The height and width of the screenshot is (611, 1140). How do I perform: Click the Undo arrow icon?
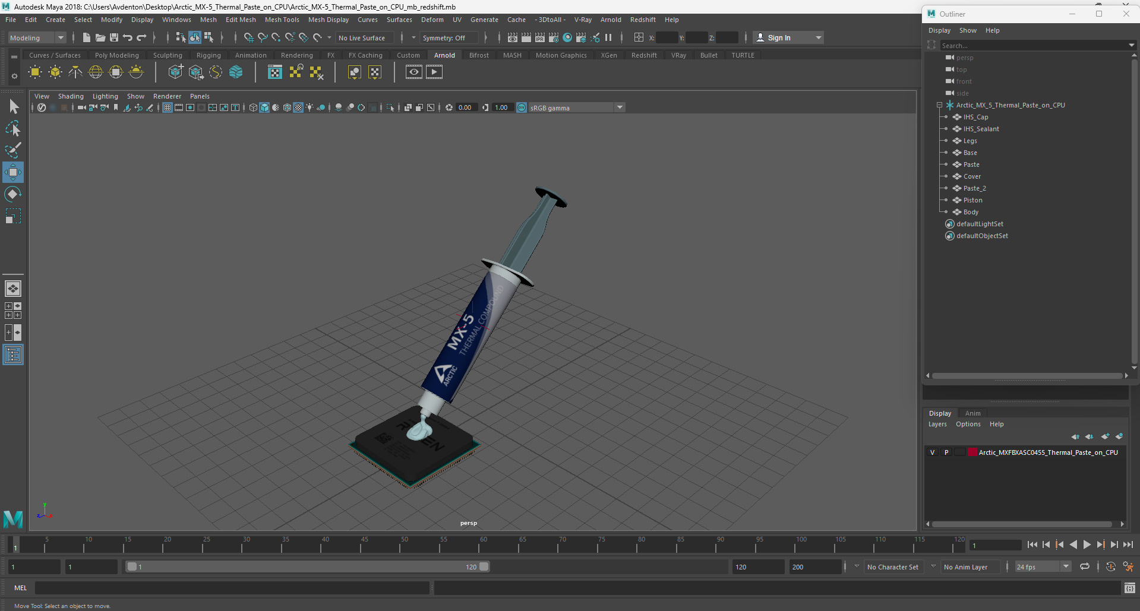128,37
